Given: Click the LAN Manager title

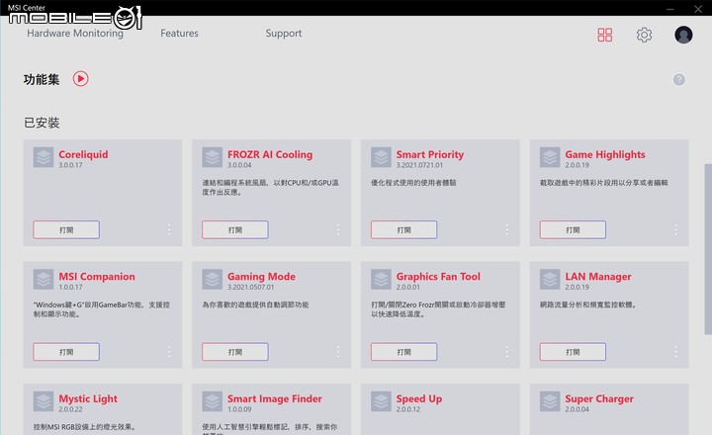Looking at the screenshot, I should coord(598,277).
